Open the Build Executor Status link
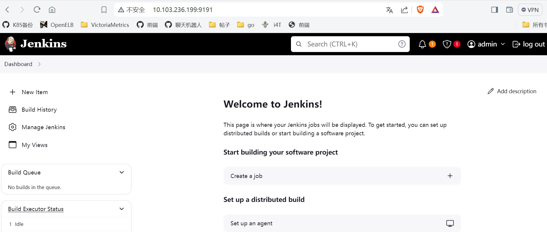Screen dimensions: 547x232 click(36, 209)
